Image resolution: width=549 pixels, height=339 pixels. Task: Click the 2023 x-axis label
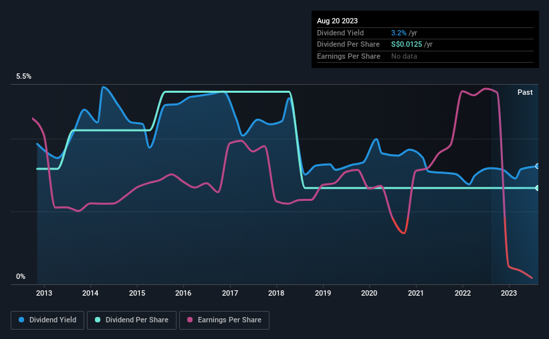(x=509, y=293)
